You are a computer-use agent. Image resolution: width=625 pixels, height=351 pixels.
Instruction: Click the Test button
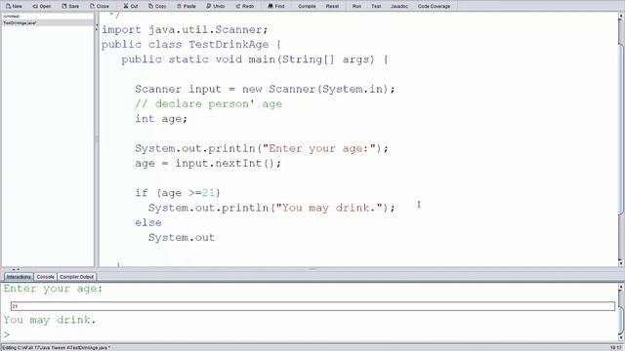[x=376, y=6]
